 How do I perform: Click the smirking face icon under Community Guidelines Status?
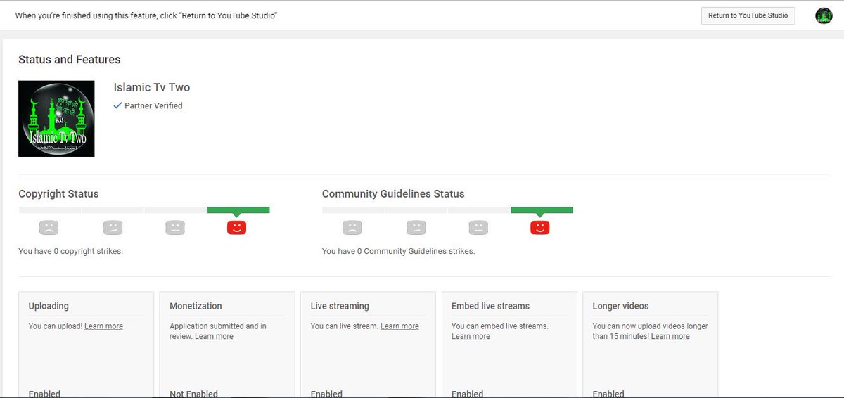(x=416, y=227)
